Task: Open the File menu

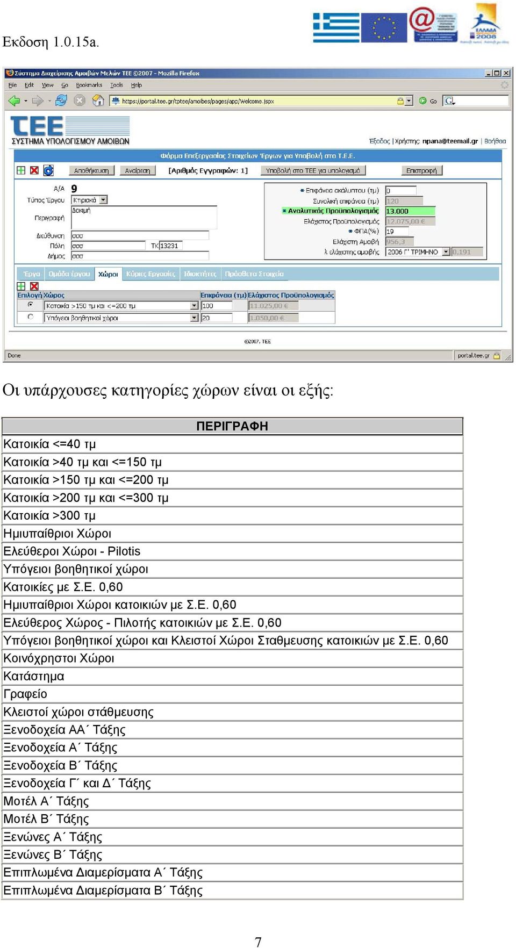Action: tap(12, 85)
